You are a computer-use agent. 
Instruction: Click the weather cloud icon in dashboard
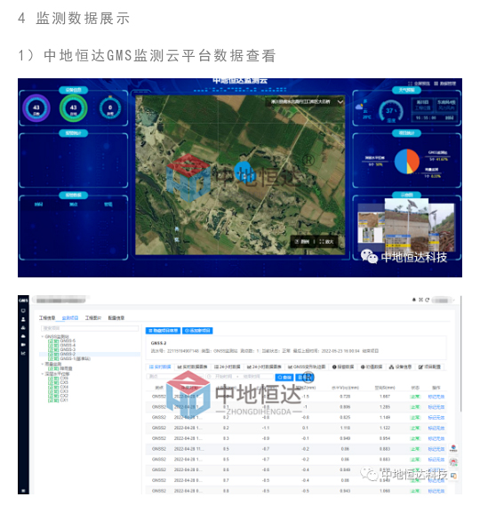click(359, 107)
